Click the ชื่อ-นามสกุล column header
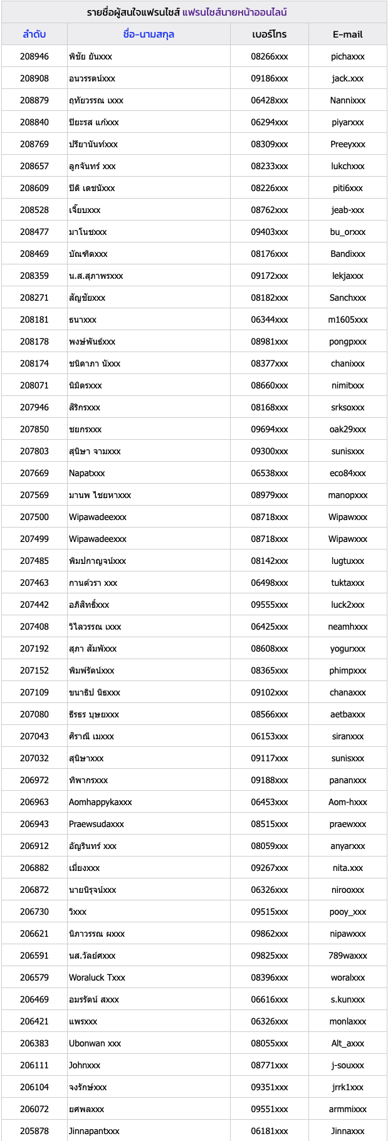 coord(149,34)
